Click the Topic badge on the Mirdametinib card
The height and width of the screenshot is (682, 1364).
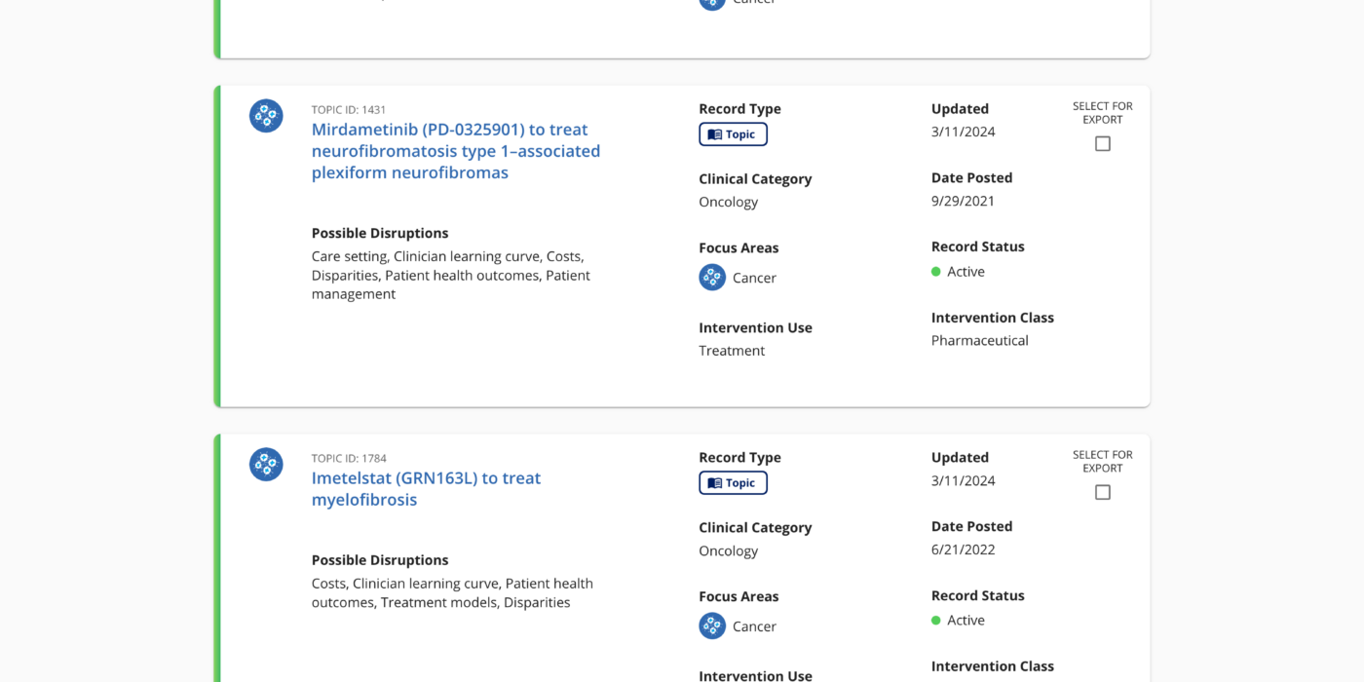tap(733, 133)
